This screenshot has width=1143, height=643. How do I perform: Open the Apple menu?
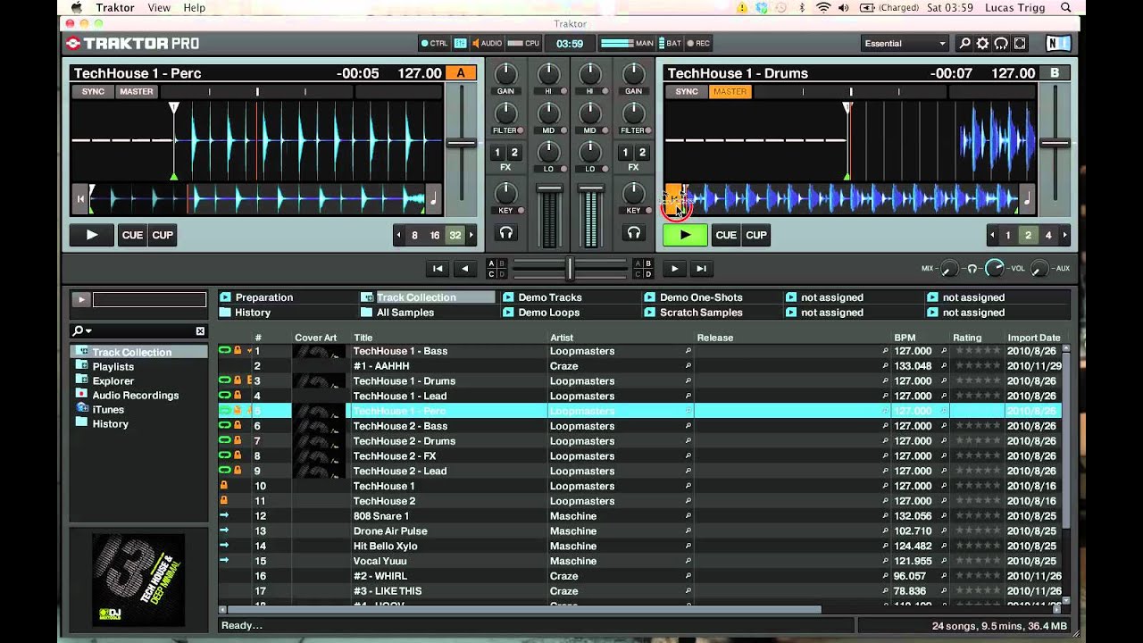[x=76, y=7]
